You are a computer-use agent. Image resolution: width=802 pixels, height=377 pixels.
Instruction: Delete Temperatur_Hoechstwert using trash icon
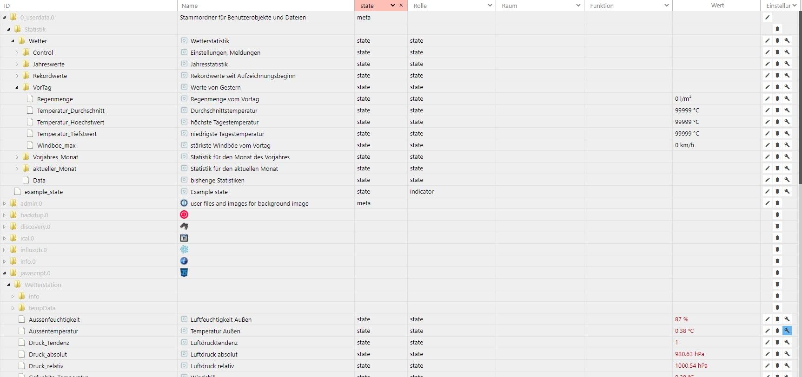click(x=777, y=122)
